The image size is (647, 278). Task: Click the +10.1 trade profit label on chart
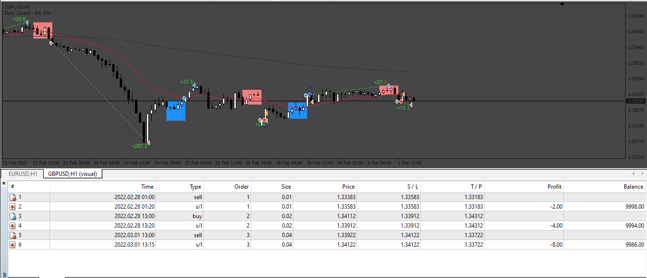click(x=403, y=108)
